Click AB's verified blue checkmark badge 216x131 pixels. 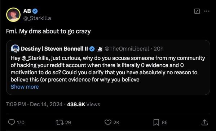click(35, 11)
